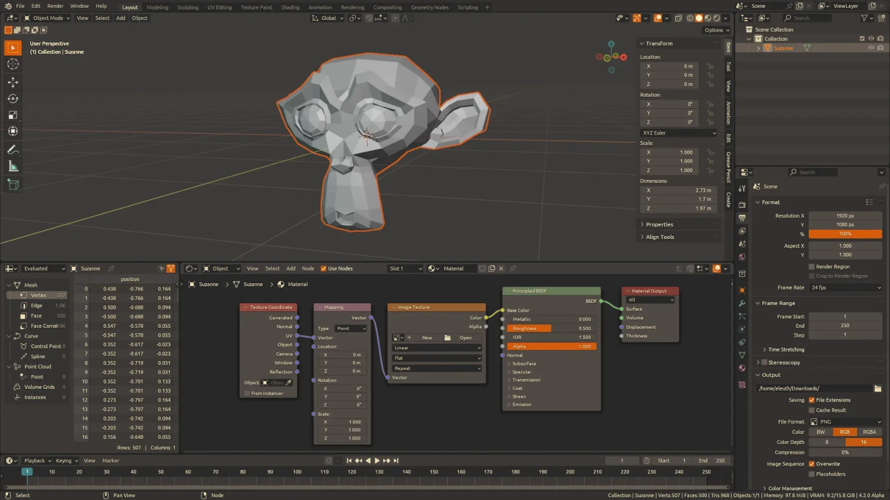Viewport: 890px width, 500px height.
Task: Open Linear interpolation dropdown in Image Texture
Action: coord(437,348)
